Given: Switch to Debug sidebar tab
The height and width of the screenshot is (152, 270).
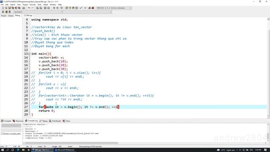Looking at the screenshot, I should click(17, 16).
